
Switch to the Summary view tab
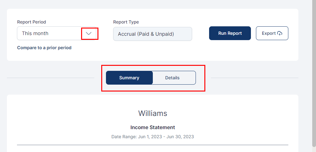(129, 78)
